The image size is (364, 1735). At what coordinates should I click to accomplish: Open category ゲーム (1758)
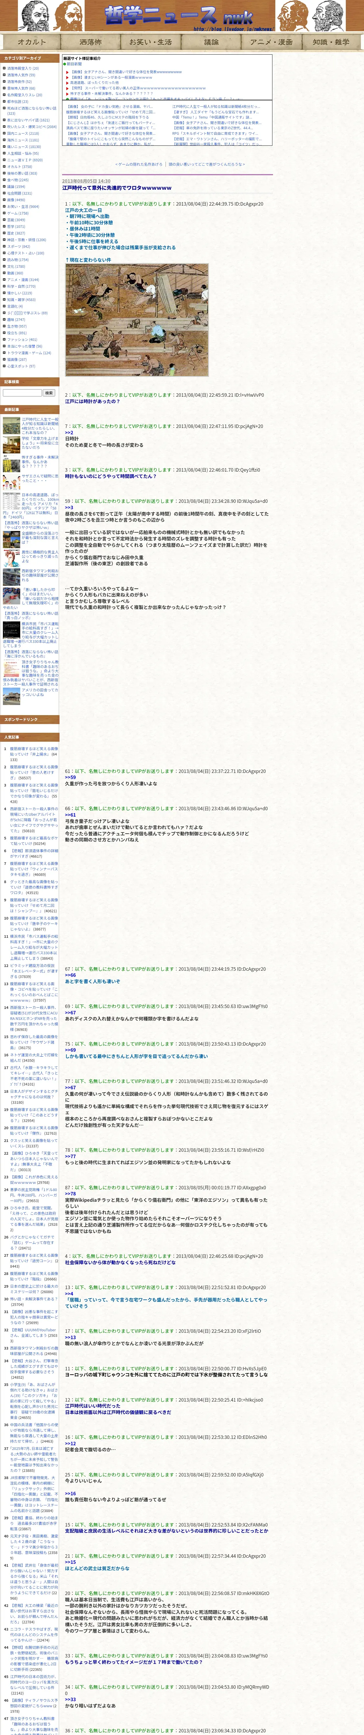click(18, 213)
